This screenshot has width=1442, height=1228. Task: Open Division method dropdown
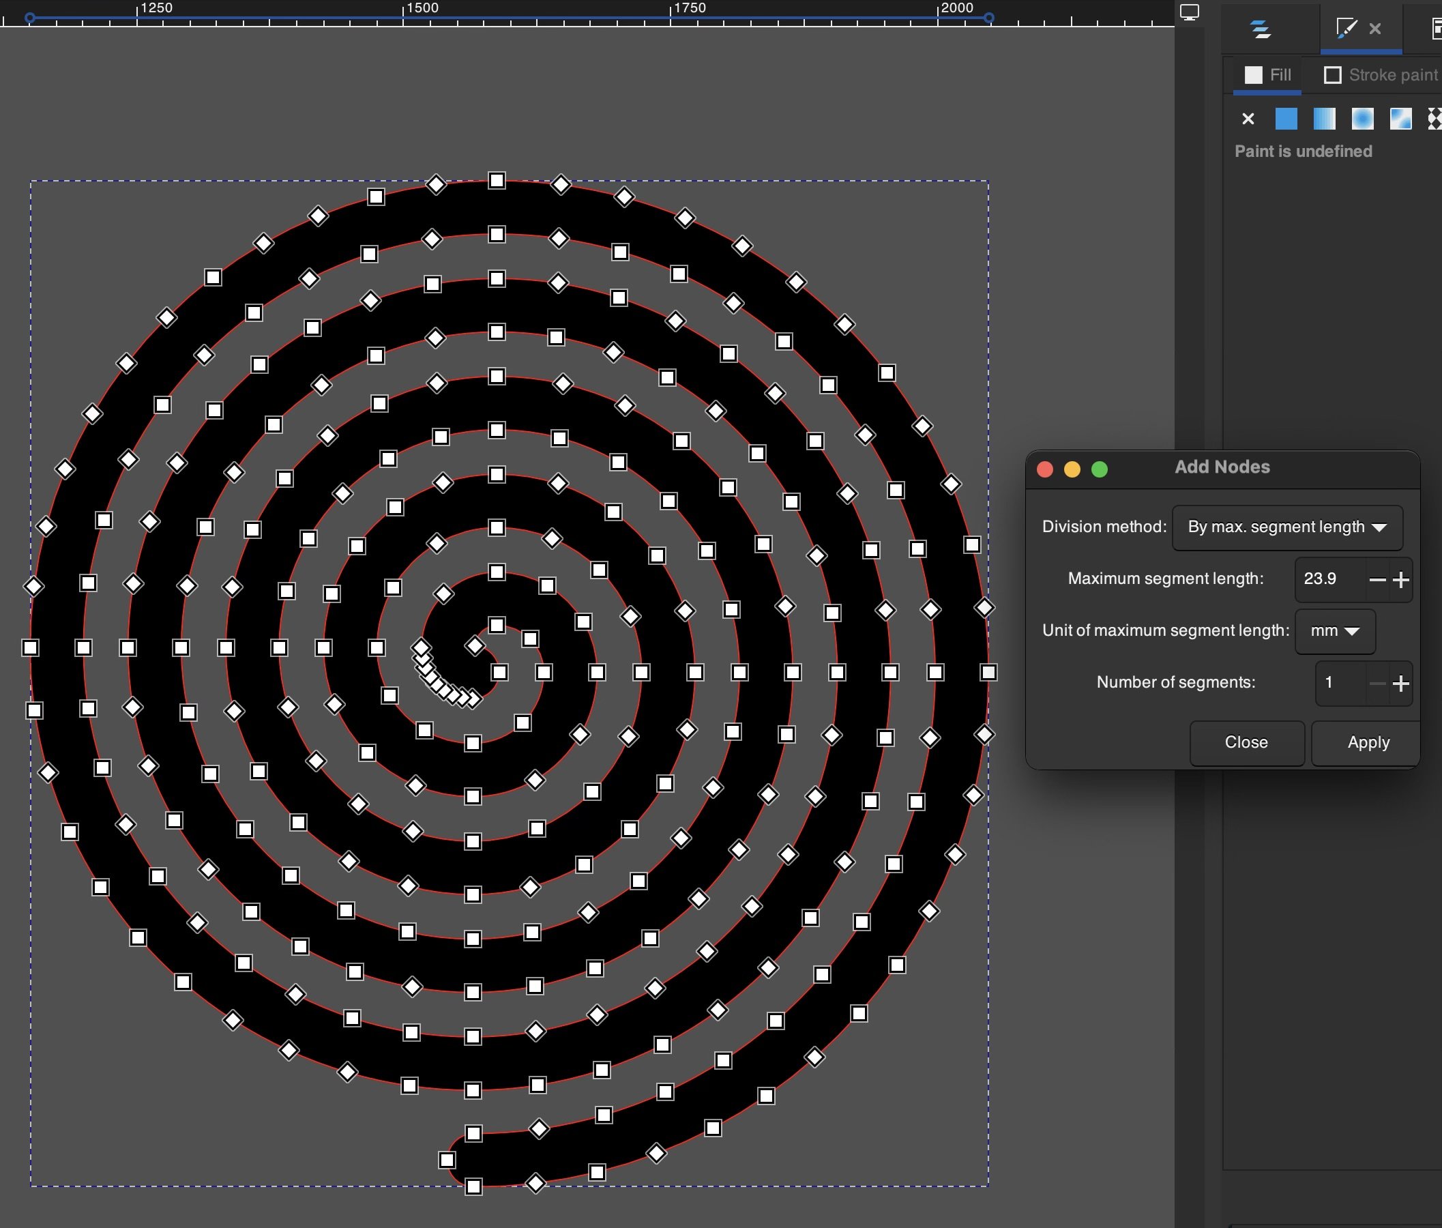(x=1286, y=527)
